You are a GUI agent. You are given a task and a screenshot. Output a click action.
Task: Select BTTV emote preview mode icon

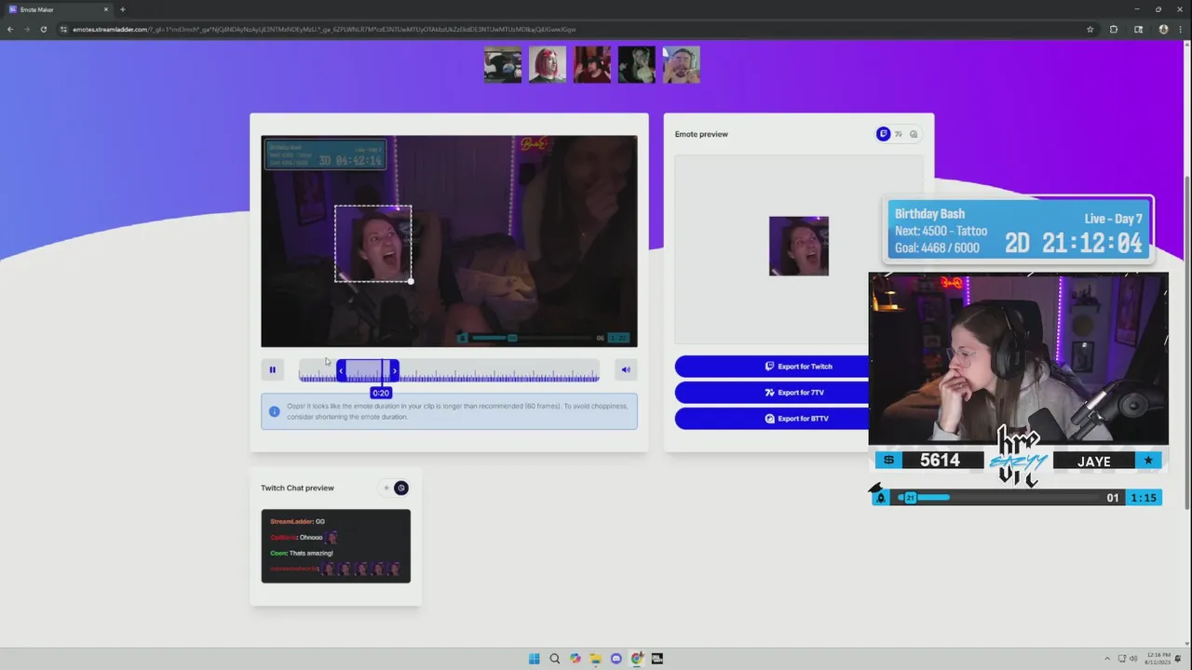(914, 134)
